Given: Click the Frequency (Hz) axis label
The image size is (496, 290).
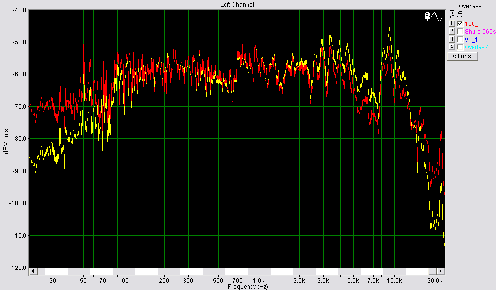Looking at the screenshot, I should 248,287.
